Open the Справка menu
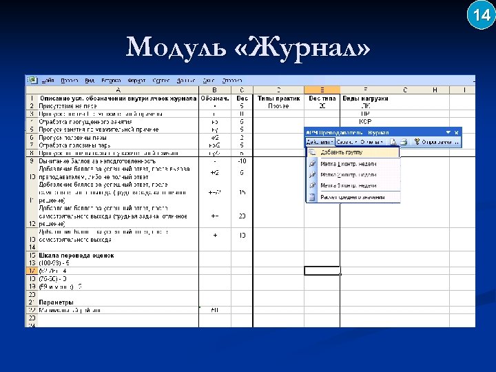Screen dimensions: 496x372 (232, 81)
